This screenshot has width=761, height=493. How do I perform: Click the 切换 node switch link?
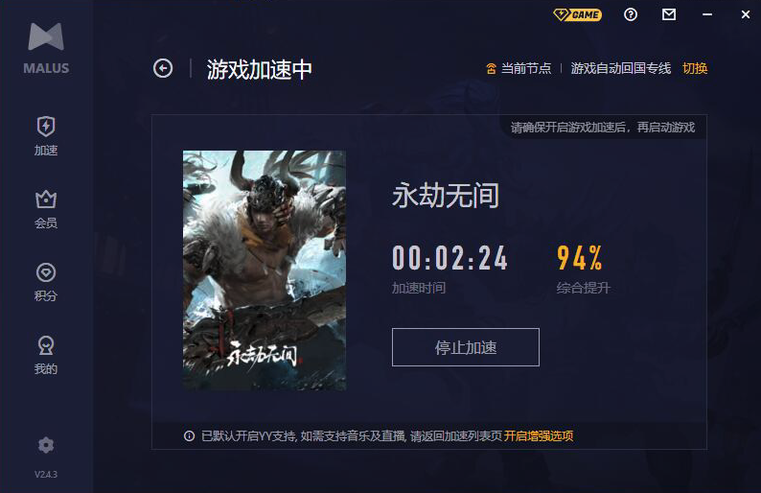pyautogui.click(x=695, y=68)
